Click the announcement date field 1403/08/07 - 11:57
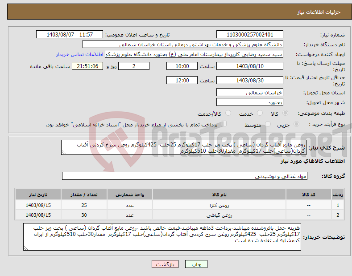Viewport: 352px width, 276px height. [x=70, y=35]
